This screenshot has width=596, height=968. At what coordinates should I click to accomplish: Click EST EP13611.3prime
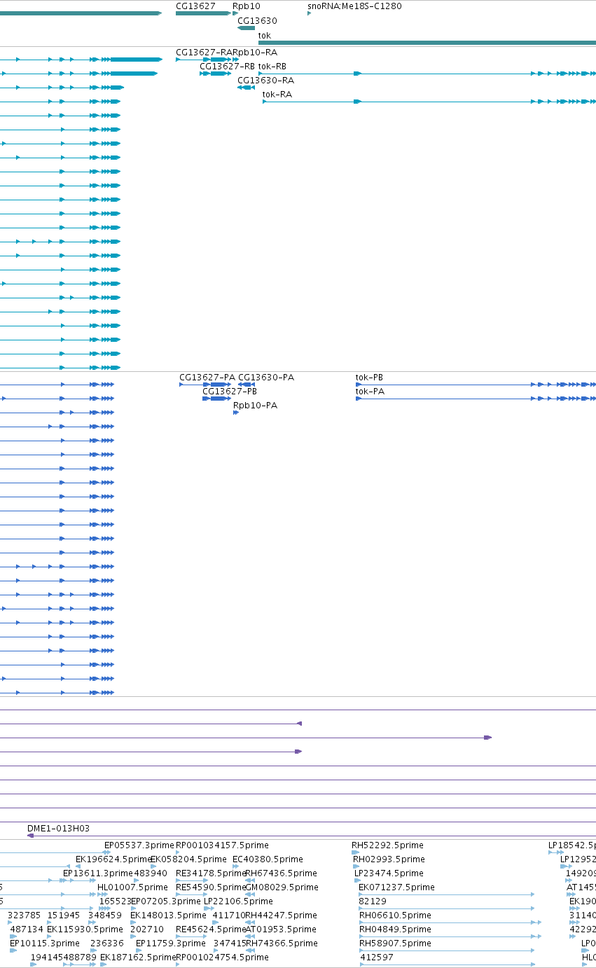coord(97,873)
